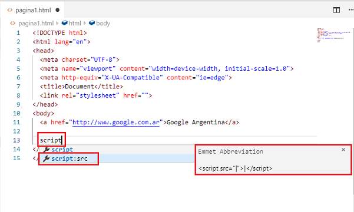
Task: Click the script src preview snippet
Action: click(236, 168)
